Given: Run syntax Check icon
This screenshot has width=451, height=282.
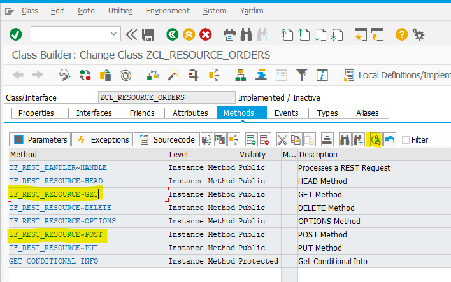Looking at the screenshot, I should coord(153,75).
